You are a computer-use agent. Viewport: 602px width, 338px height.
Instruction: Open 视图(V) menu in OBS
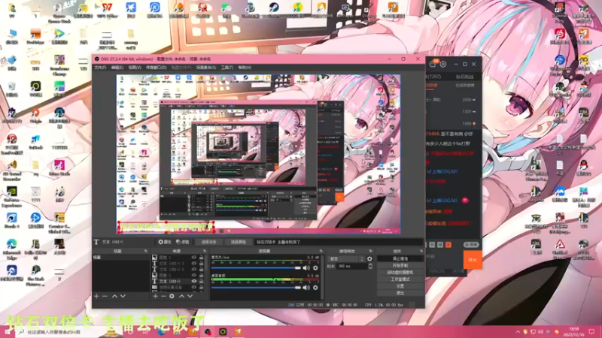coord(135,68)
